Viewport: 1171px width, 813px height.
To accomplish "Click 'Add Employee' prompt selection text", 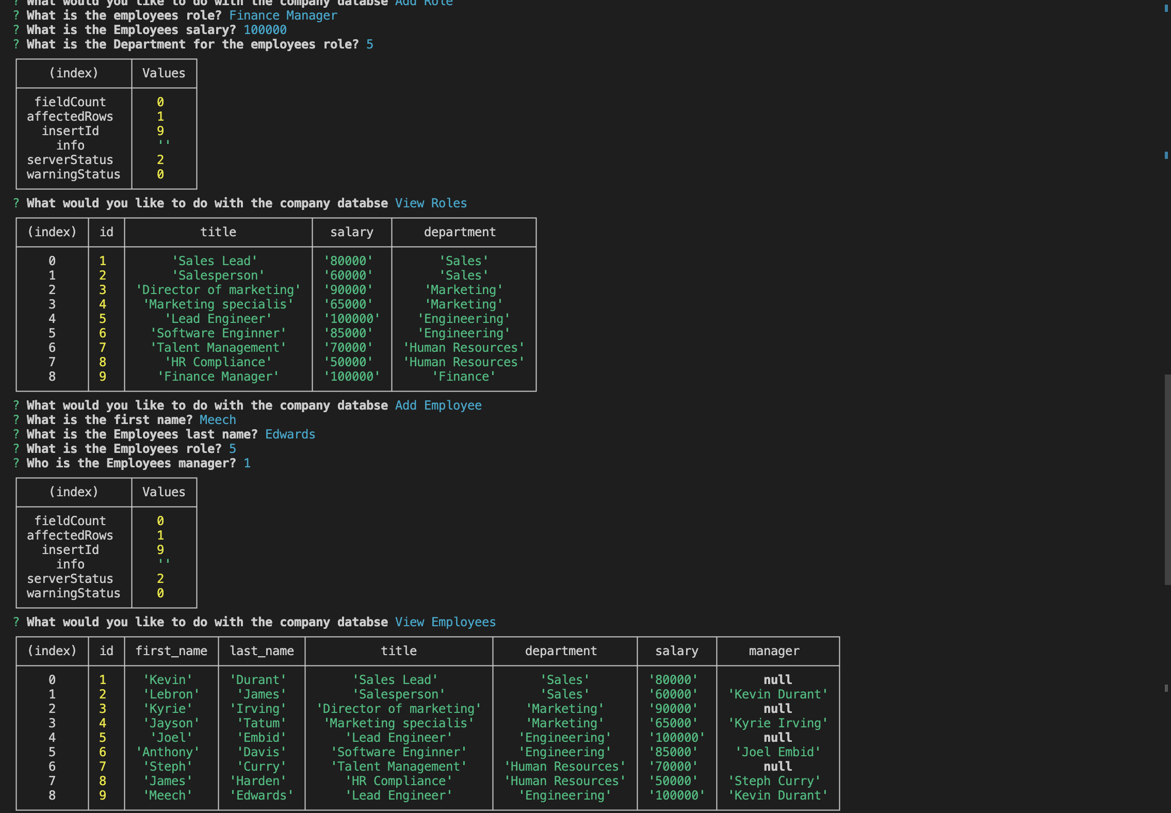I will click(438, 405).
